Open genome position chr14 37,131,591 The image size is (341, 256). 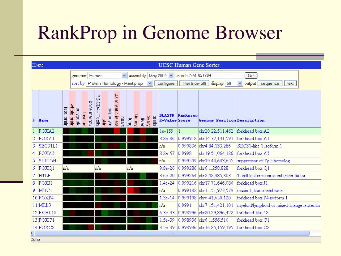tap(216, 138)
